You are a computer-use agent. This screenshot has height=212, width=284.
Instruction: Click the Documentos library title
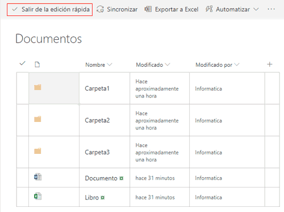click(48, 39)
